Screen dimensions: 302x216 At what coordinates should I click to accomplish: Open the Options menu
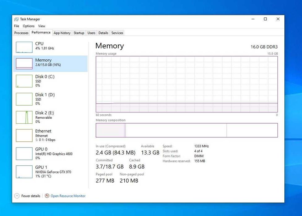pyautogui.click(x=28, y=26)
